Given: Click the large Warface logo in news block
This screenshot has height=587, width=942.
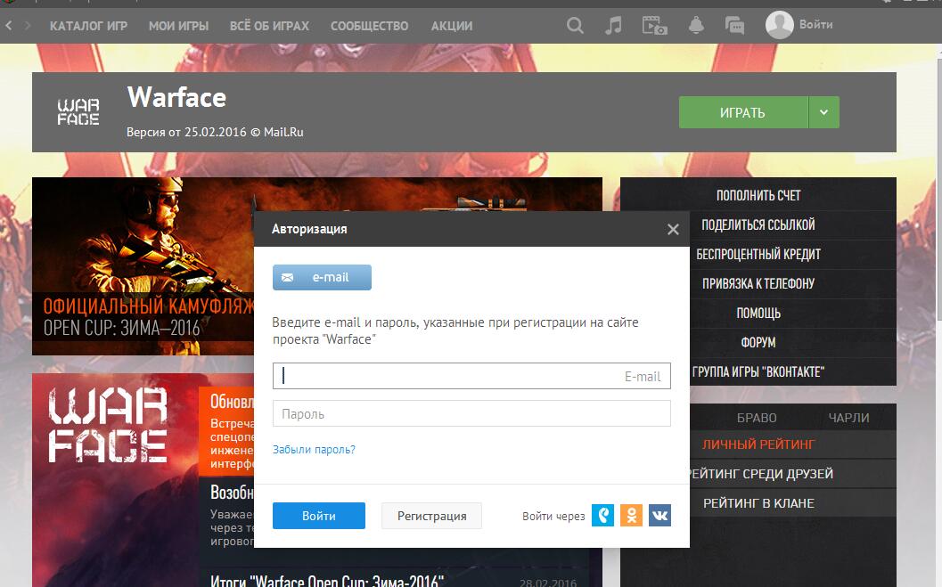Looking at the screenshot, I should [x=108, y=424].
